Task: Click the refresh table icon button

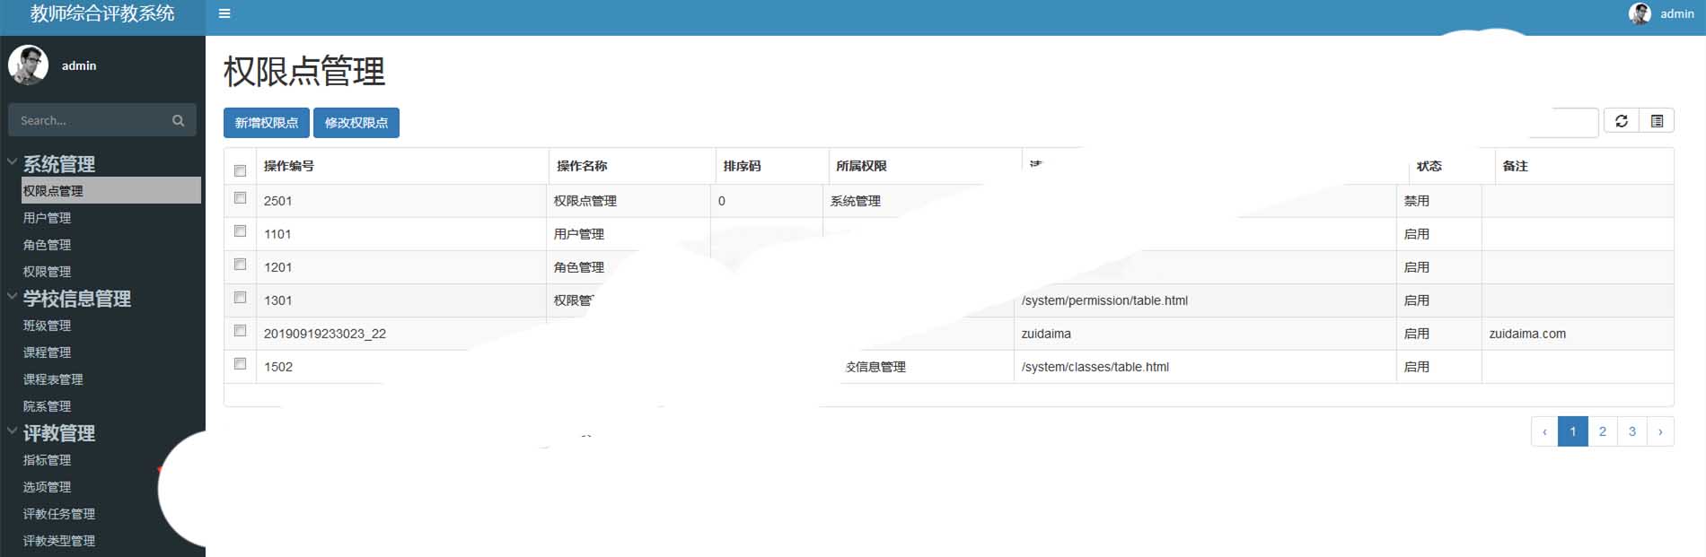Action: tap(1621, 121)
